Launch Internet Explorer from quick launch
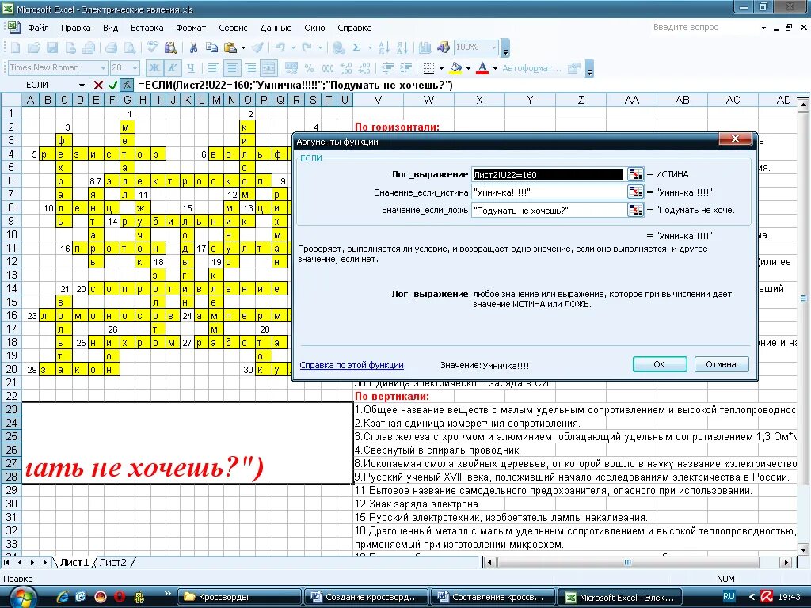 [63, 597]
